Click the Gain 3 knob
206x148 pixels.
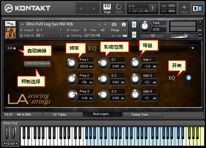135,95
